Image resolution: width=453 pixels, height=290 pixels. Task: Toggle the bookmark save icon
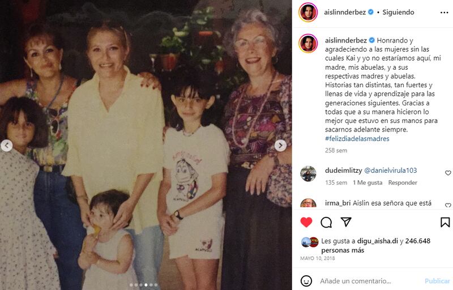pyautogui.click(x=445, y=222)
